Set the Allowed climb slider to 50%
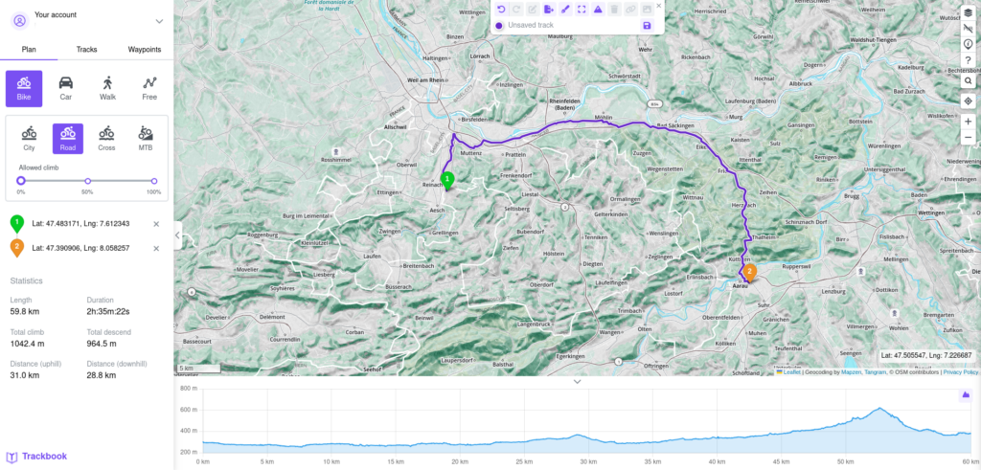Screen dimensions: 981x470 pyautogui.click(x=87, y=181)
